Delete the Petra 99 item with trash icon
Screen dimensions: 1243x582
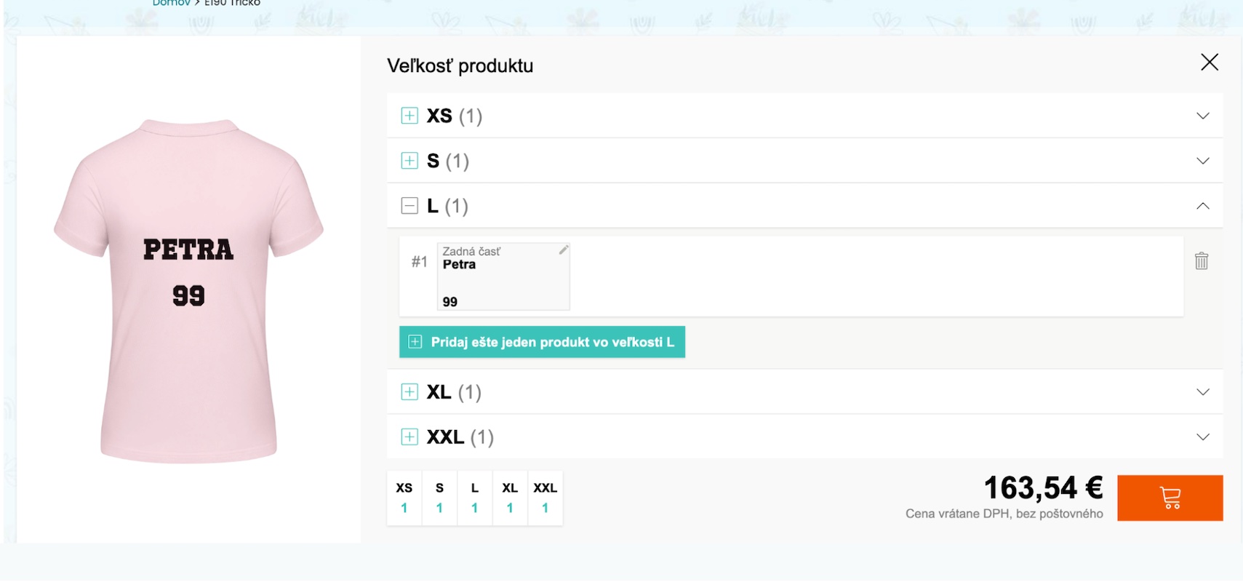click(1202, 260)
